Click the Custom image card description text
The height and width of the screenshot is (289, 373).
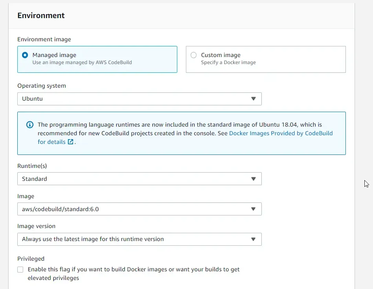tap(228, 62)
